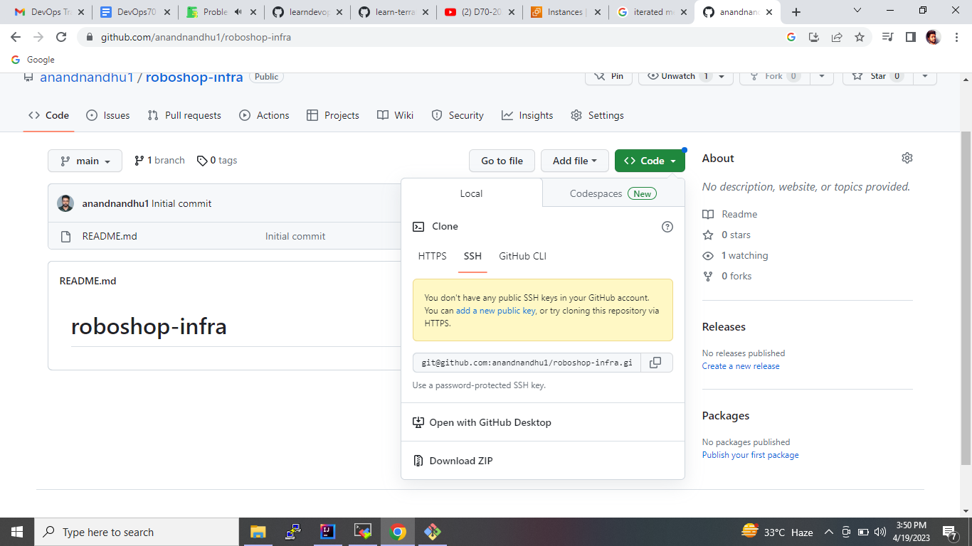Image resolution: width=972 pixels, height=546 pixels.
Task: Expand the Add file dropdown
Action: point(574,161)
